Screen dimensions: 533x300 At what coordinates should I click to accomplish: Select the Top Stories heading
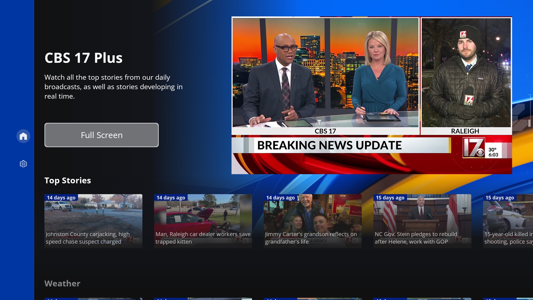[x=68, y=181]
